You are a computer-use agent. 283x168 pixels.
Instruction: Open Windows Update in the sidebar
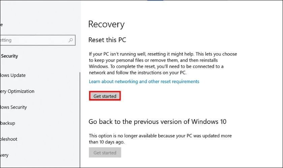[x=13, y=75]
